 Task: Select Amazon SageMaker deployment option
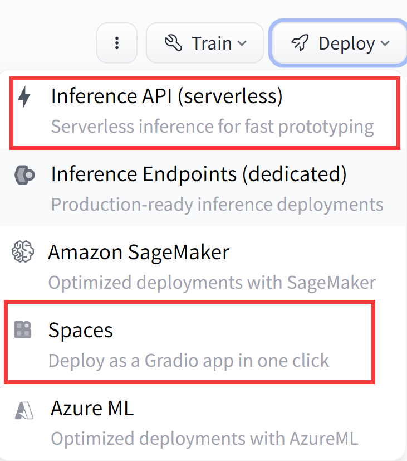coord(139,253)
